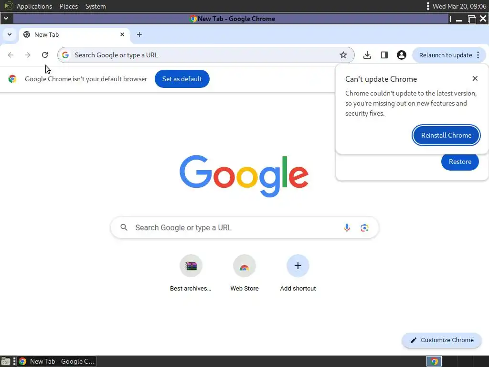Go back using the back arrow
Screen dimensions: 489x367
click(11, 55)
